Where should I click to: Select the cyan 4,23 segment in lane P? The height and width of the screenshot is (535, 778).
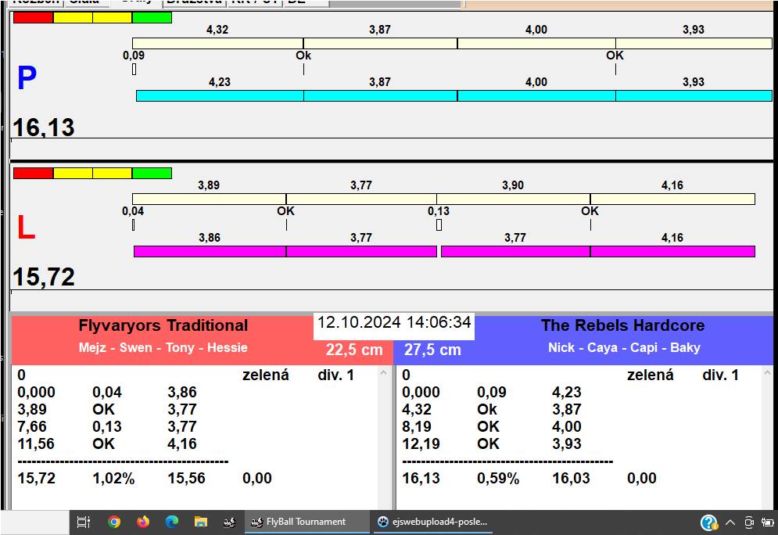pos(220,95)
